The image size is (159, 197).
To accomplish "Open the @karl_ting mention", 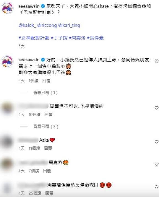I will [x=69, y=25].
